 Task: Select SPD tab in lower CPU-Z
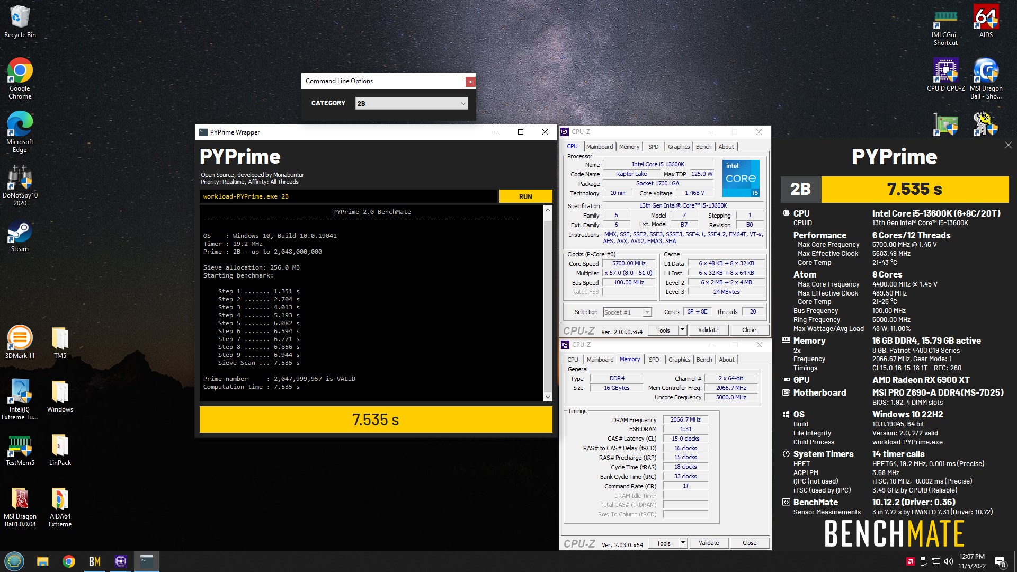click(x=654, y=360)
